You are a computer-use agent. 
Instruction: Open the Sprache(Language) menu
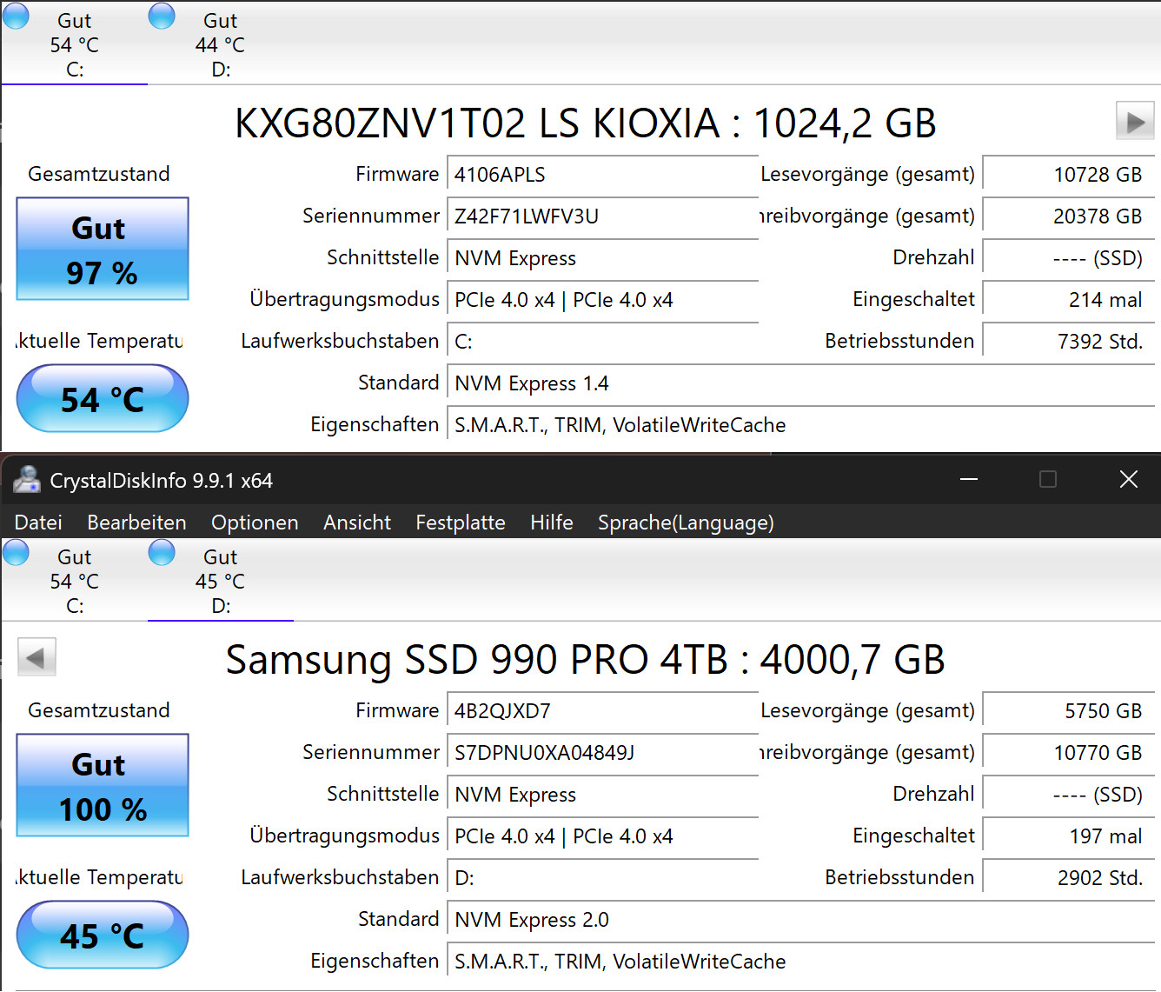[686, 523]
